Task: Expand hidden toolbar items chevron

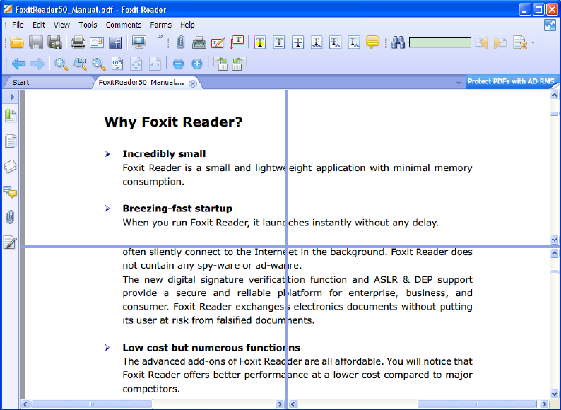Action: click(160, 37)
